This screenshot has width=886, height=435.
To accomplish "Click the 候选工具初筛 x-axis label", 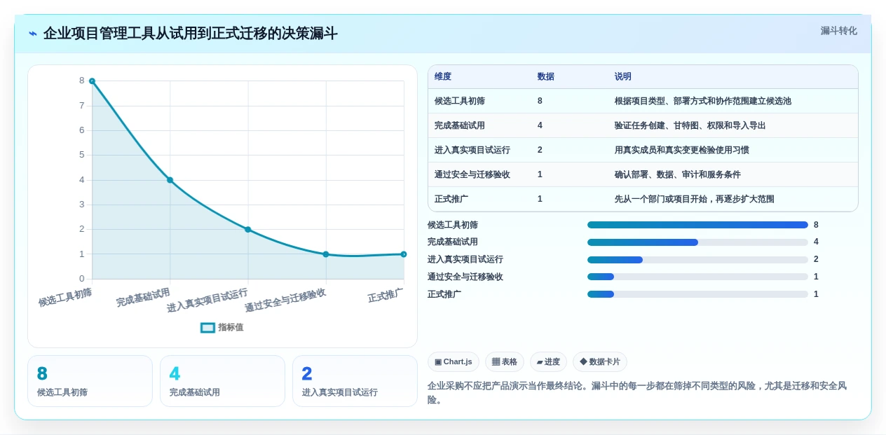I will point(65,297).
